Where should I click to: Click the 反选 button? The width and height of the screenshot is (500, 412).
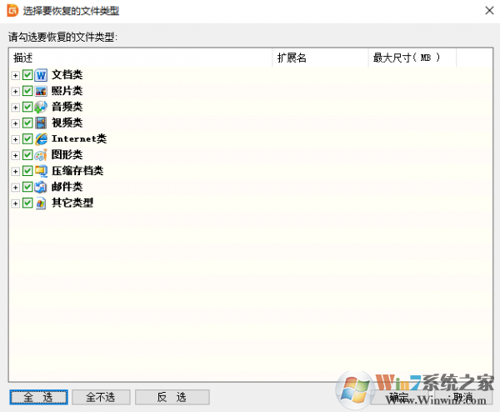pyautogui.click(x=172, y=397)
